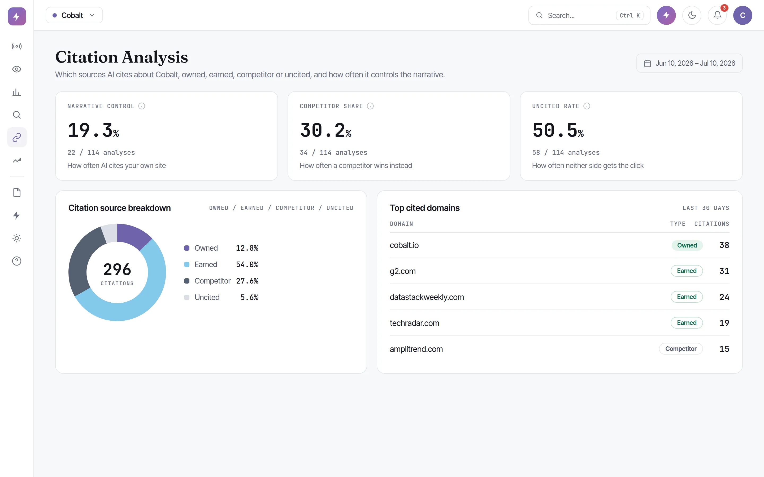The width and height of the screenshot is (764, 477).
Task: Click the DOMAIN column header
Action: [401, 224]
